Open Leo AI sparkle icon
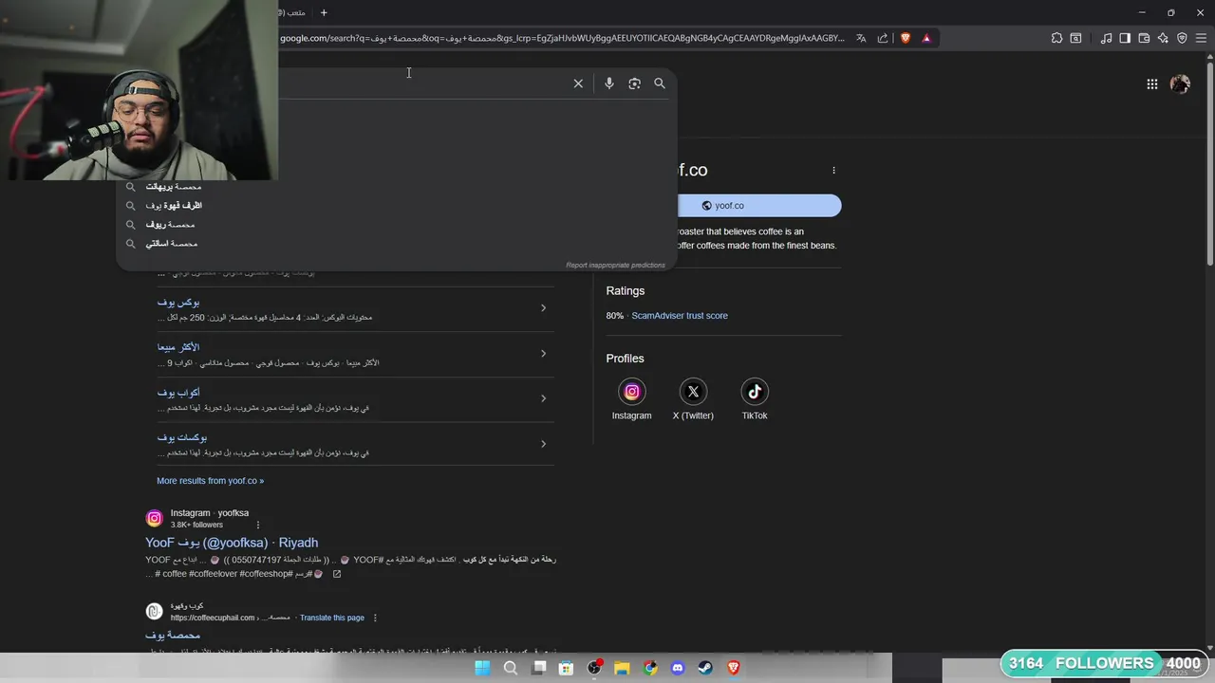This screenshot has width=1215, height=683. 1163,38
